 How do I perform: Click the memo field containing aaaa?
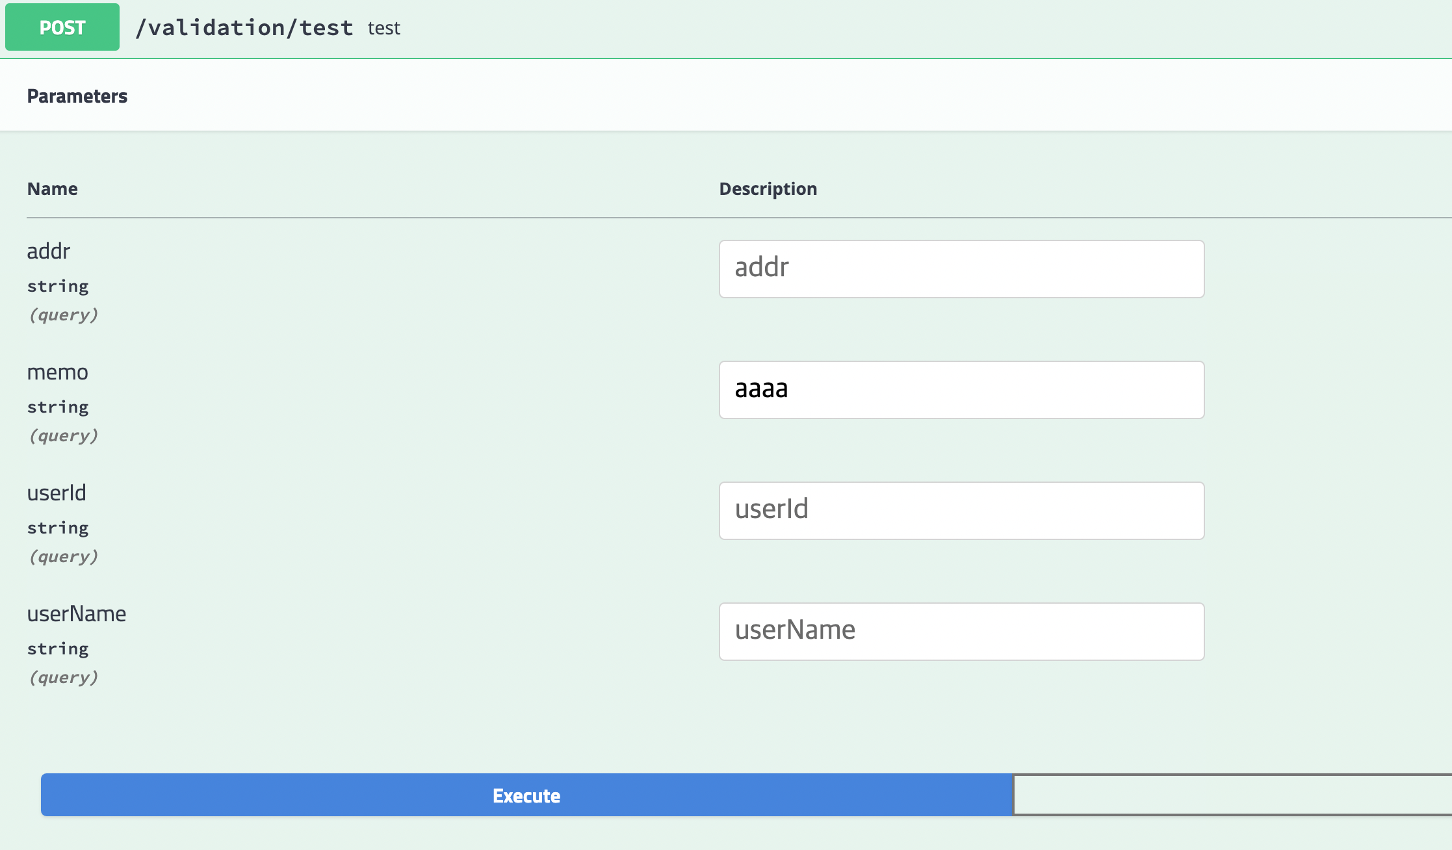pos(961,390)
